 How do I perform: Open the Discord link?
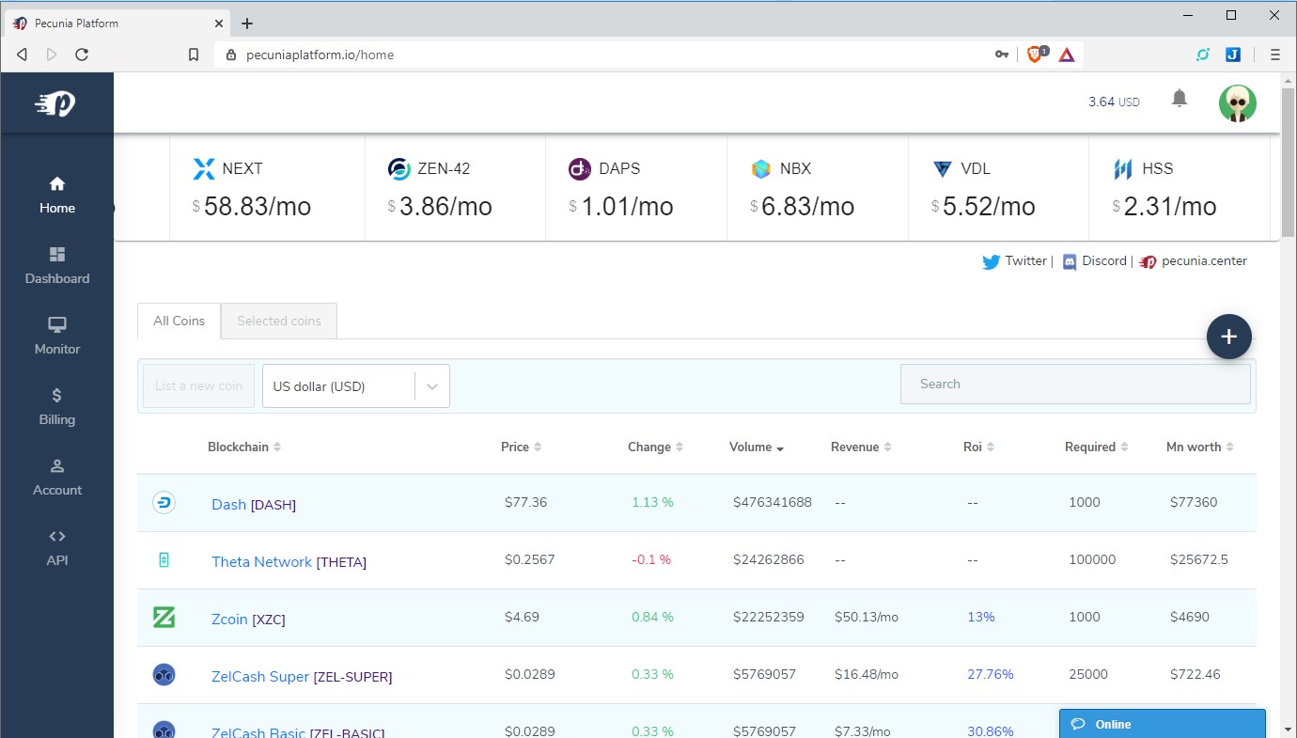pos(1094,261)
